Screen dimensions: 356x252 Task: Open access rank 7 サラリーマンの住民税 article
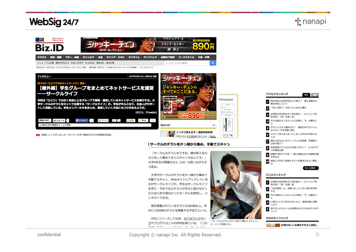coord(293,142)
